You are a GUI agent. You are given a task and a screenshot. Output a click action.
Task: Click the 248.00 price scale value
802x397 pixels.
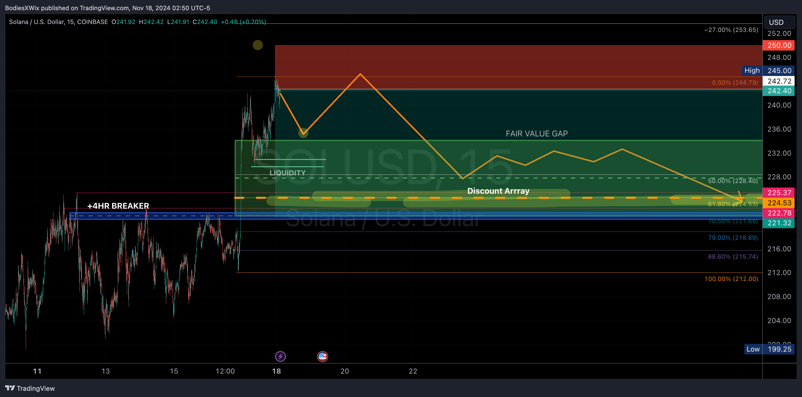point(779,57)
